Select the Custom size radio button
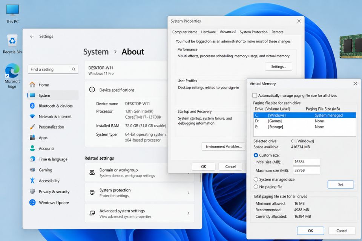362x241 pixels. (256, 155)
